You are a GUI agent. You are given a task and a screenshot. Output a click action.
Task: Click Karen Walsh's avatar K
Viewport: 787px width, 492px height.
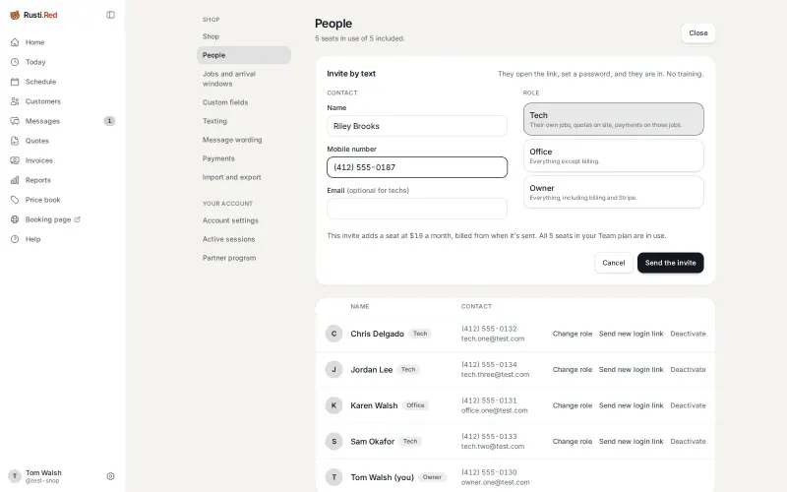(333, 405)
